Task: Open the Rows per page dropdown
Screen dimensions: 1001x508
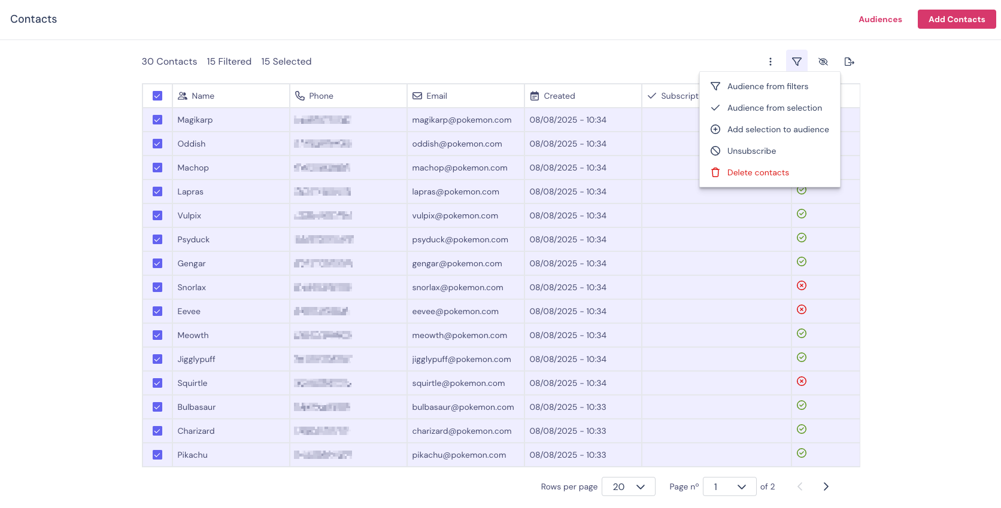Action: coord(629,486)
